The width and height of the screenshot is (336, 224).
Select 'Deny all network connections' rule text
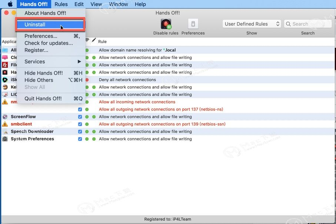tap(127, 80)
